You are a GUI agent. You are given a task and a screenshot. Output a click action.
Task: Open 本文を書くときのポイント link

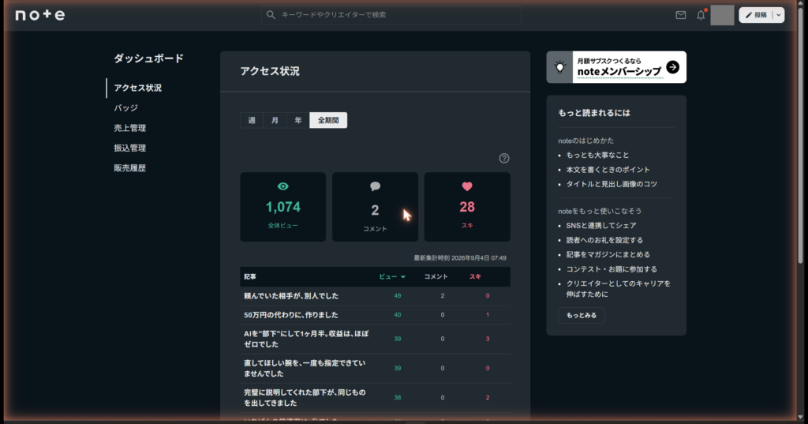coord(608,170)
